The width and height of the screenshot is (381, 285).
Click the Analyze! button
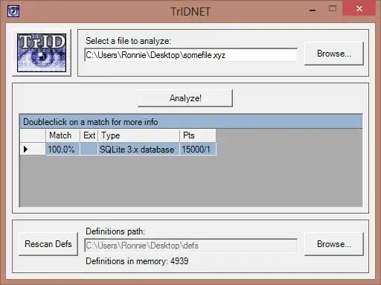185,98
